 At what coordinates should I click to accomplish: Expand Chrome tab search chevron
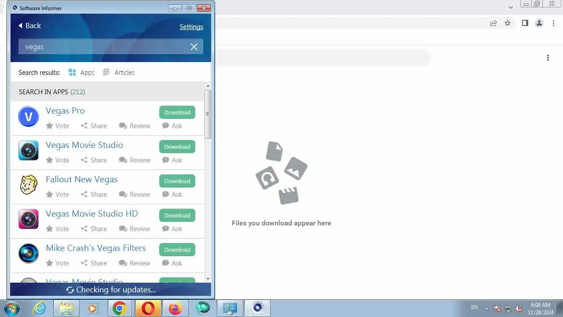pyautogui.click(x=511, y=7)
